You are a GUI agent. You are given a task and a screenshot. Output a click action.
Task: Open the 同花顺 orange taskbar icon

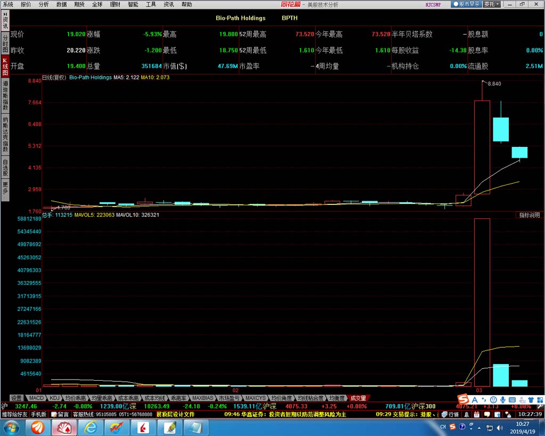click(38, 427)
